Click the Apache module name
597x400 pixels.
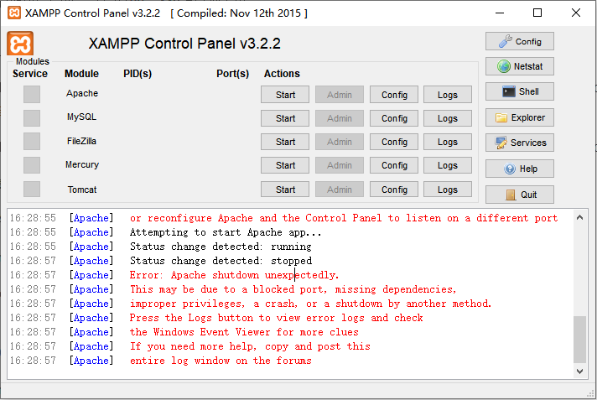tap(82, 93)
